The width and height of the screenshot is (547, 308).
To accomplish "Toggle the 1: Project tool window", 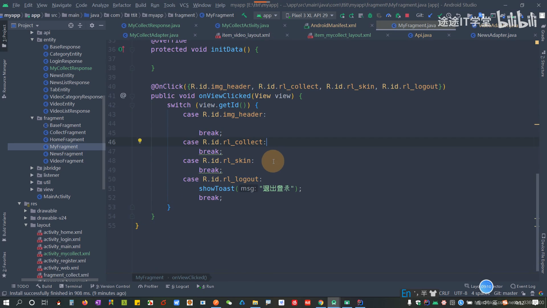I will 4,36.
